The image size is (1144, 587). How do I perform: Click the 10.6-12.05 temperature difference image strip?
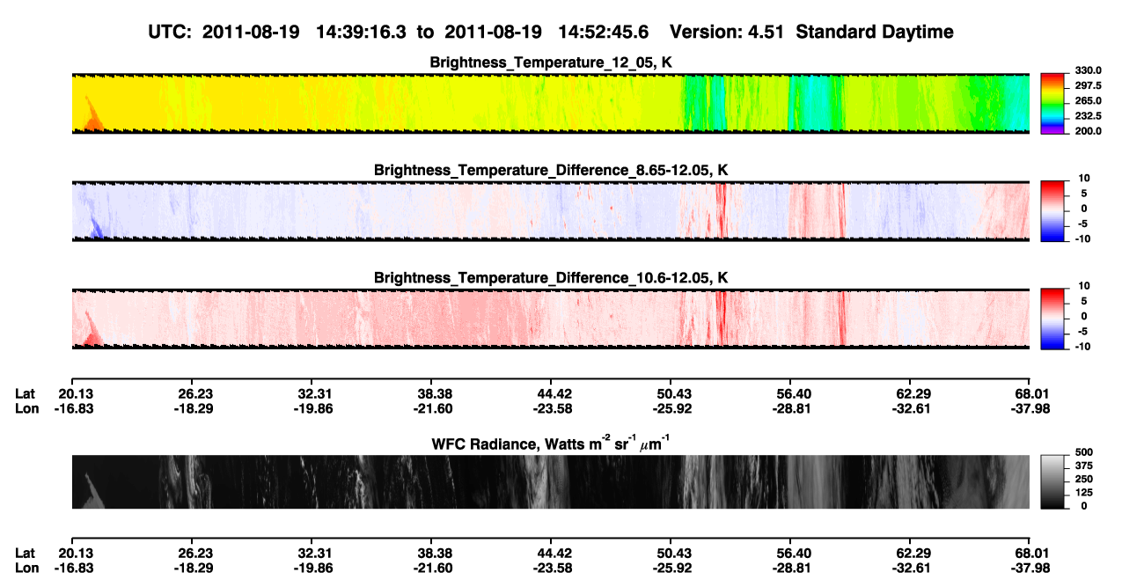(x=550, y=319)
